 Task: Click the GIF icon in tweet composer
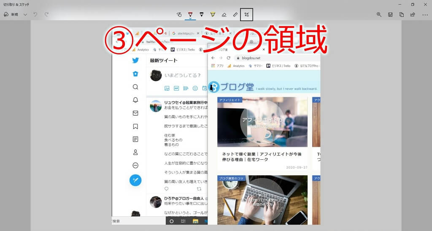coord(176,89)
